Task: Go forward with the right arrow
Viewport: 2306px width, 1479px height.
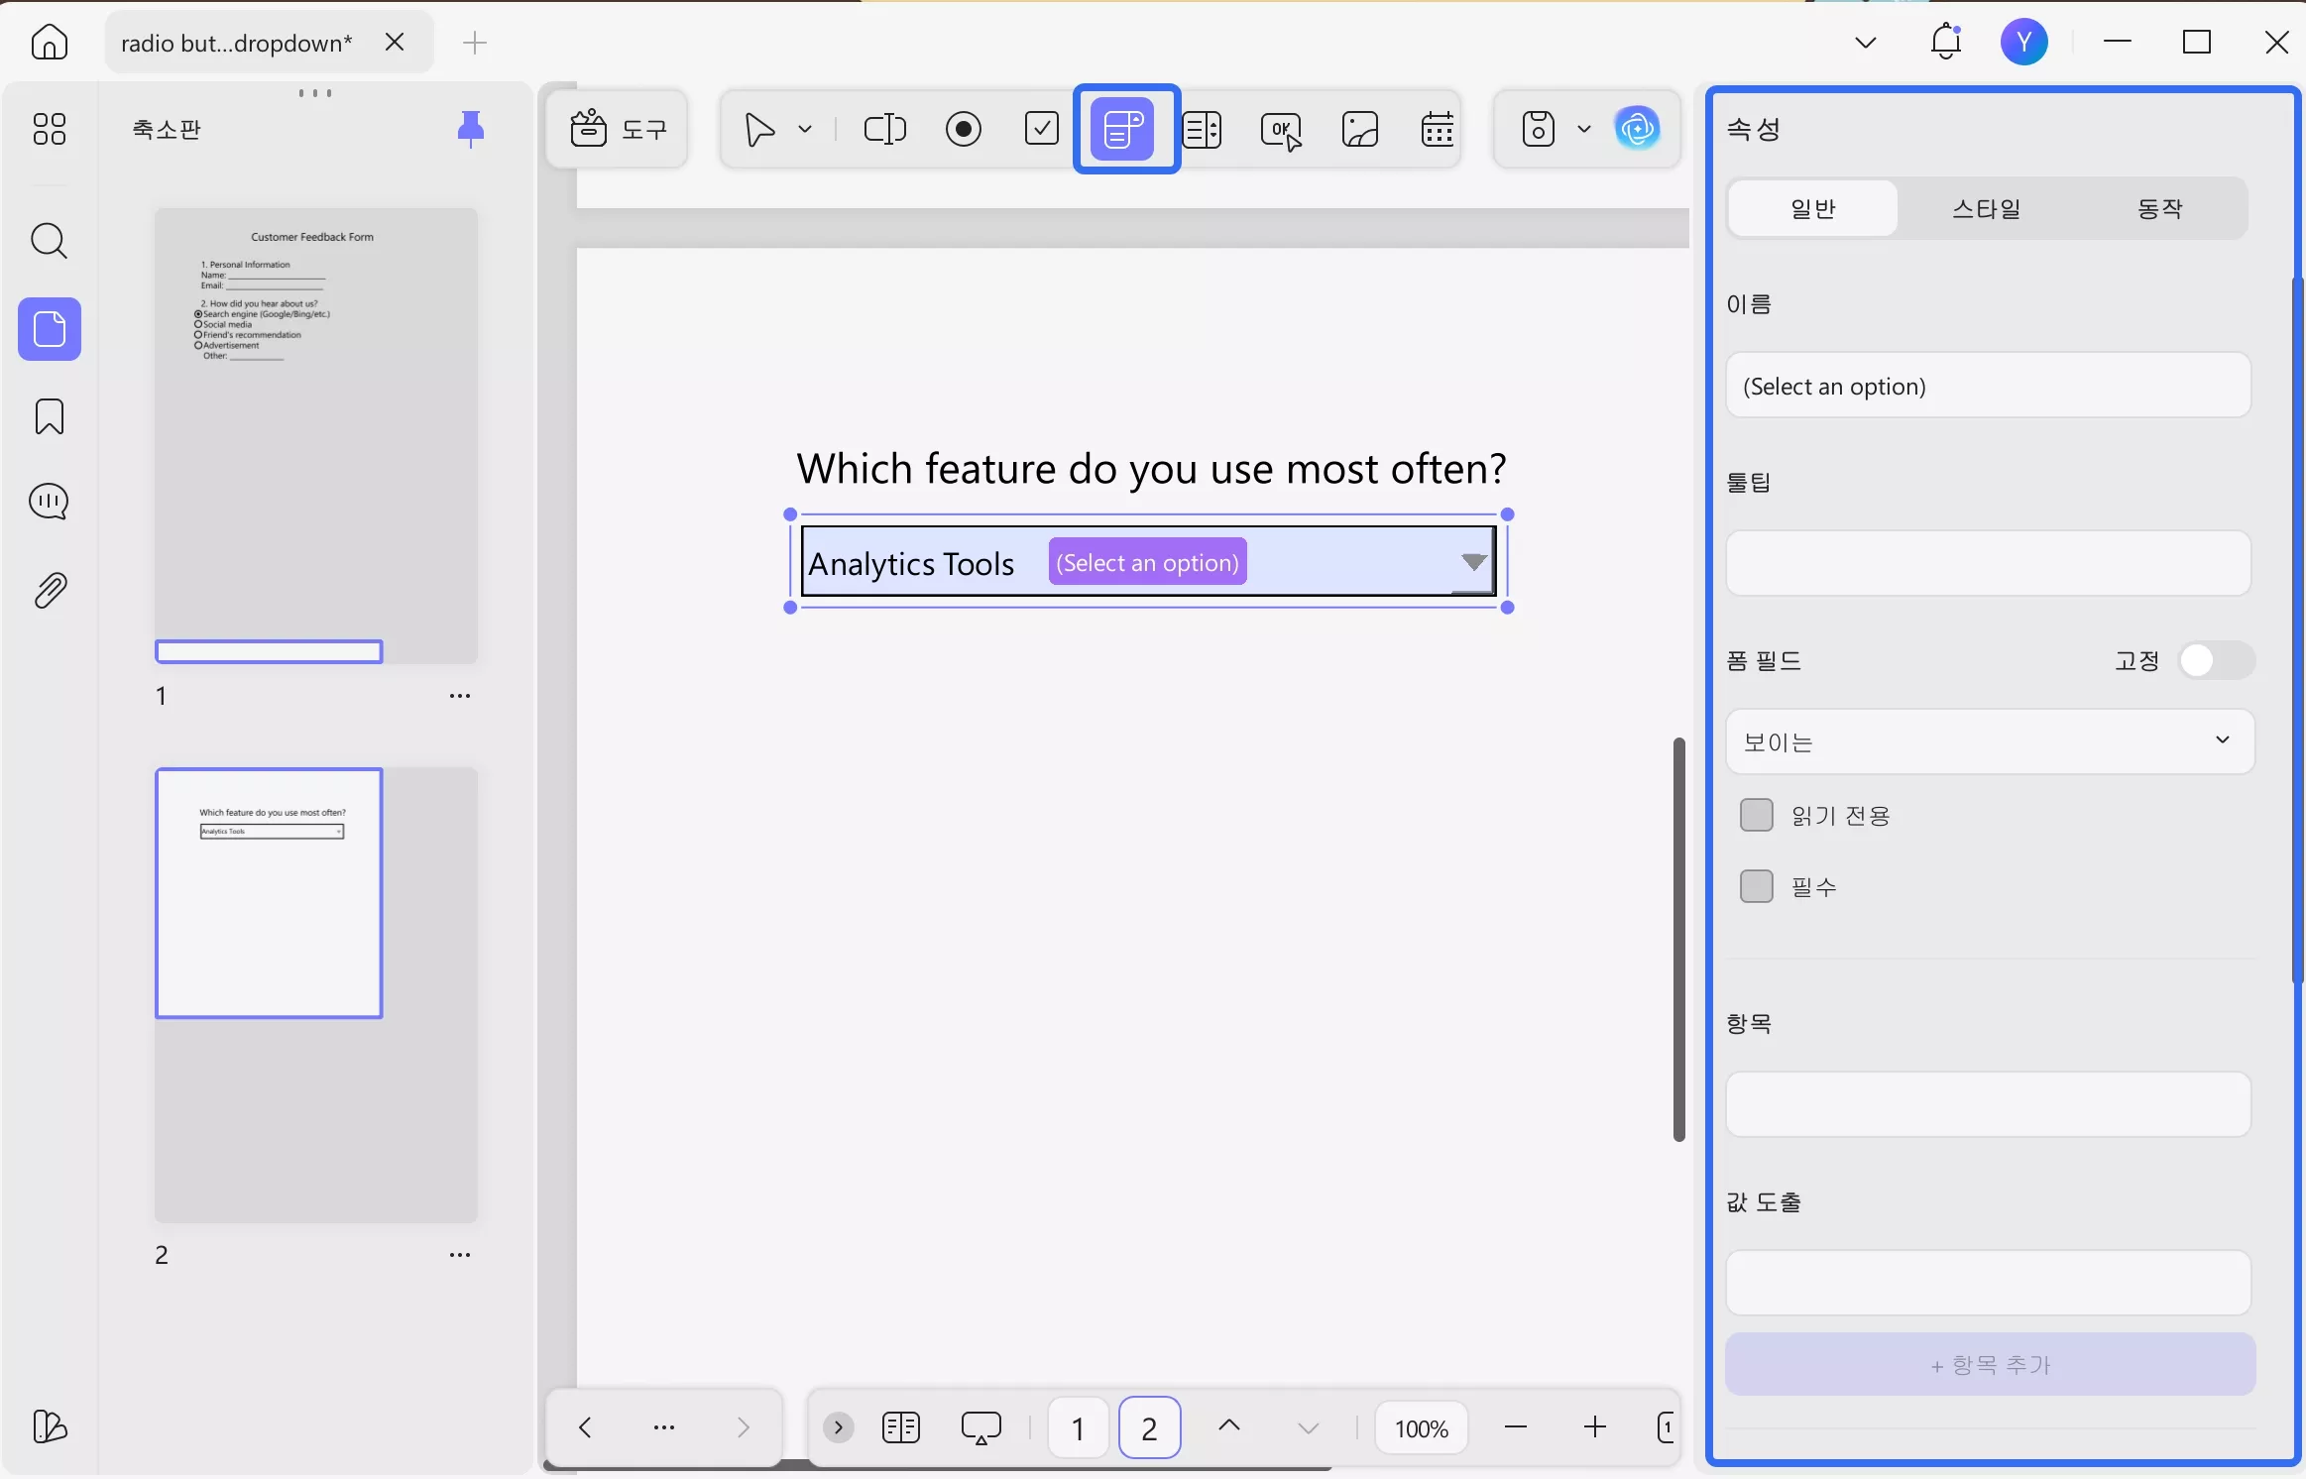Action: [743, 1427]
